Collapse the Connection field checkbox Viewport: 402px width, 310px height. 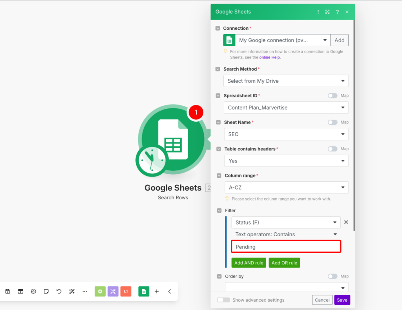pyautogui.click(x=217, y=28)
